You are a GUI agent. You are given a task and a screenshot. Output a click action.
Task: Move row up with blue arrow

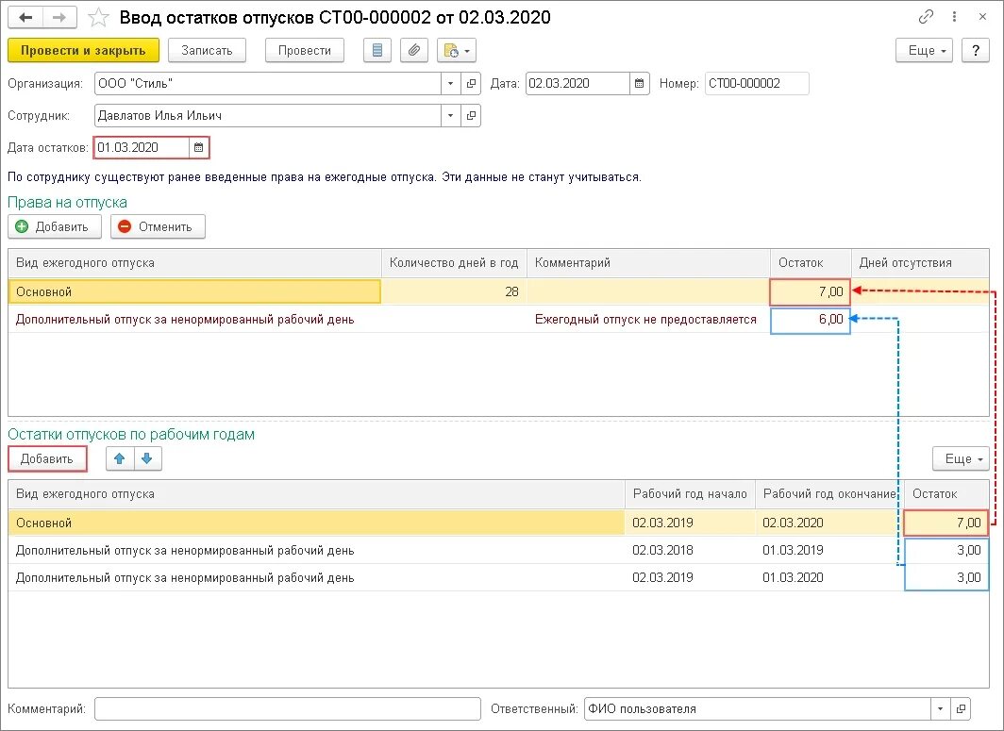click(120, 459)
